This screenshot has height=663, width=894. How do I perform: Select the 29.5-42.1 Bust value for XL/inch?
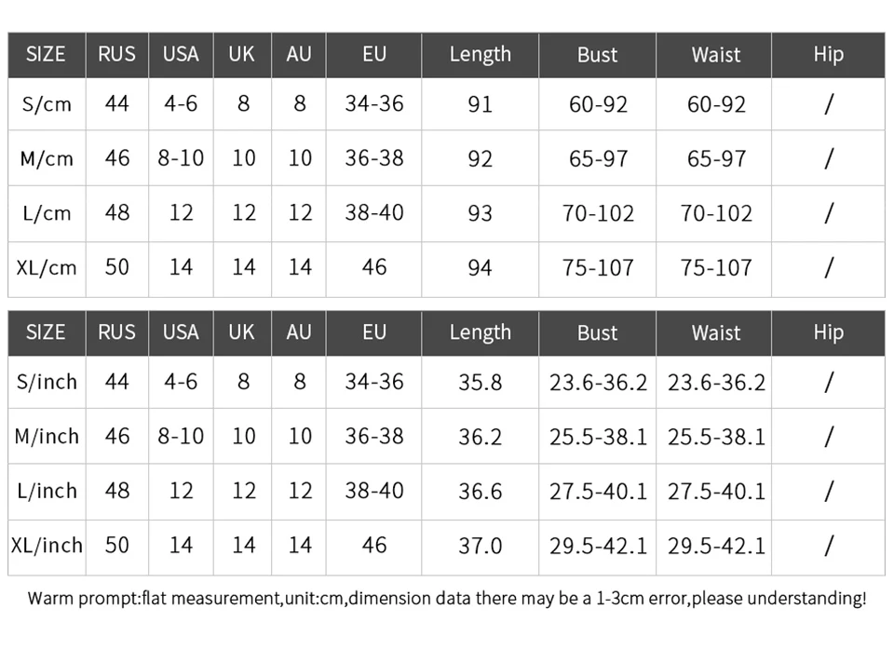(598, 546)
